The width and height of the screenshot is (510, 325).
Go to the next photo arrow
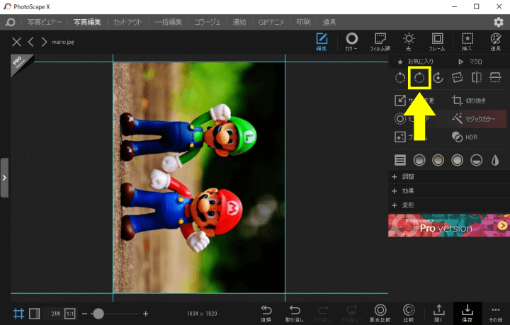pos(44,42)
